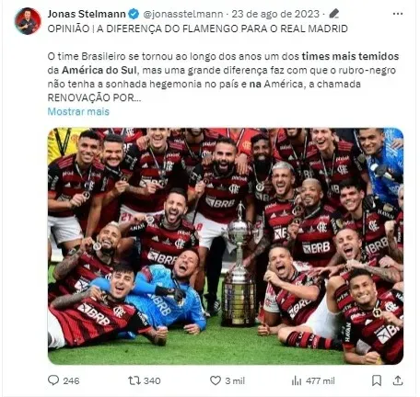Click the edited pencil icon
Image resolution: width=420 pixels, height=397 pixels.
point(333,14)
